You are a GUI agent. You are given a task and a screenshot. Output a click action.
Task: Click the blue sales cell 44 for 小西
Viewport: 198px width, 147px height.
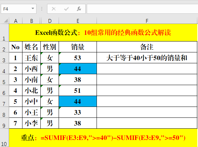[x=78, y=69]
